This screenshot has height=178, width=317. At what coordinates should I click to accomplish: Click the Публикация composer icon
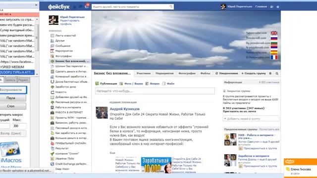click(97, 84)
